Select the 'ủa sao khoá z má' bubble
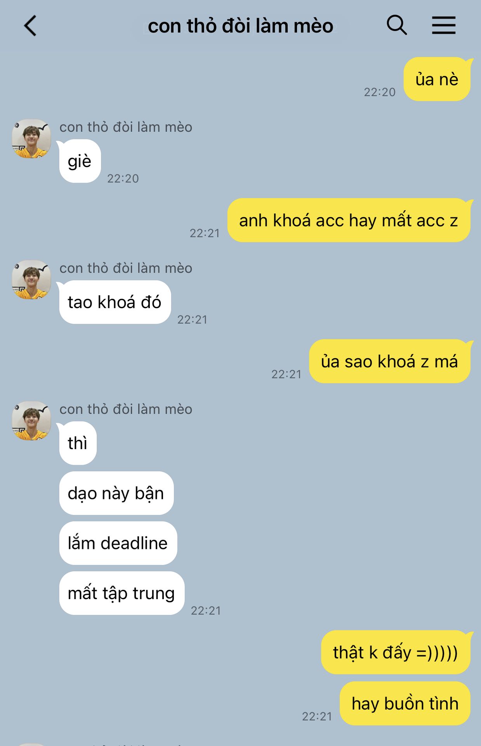481x746 pixels. (x=390, y=361)
